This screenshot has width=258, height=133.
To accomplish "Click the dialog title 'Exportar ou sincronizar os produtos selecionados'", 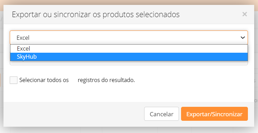I will [96, 14].
